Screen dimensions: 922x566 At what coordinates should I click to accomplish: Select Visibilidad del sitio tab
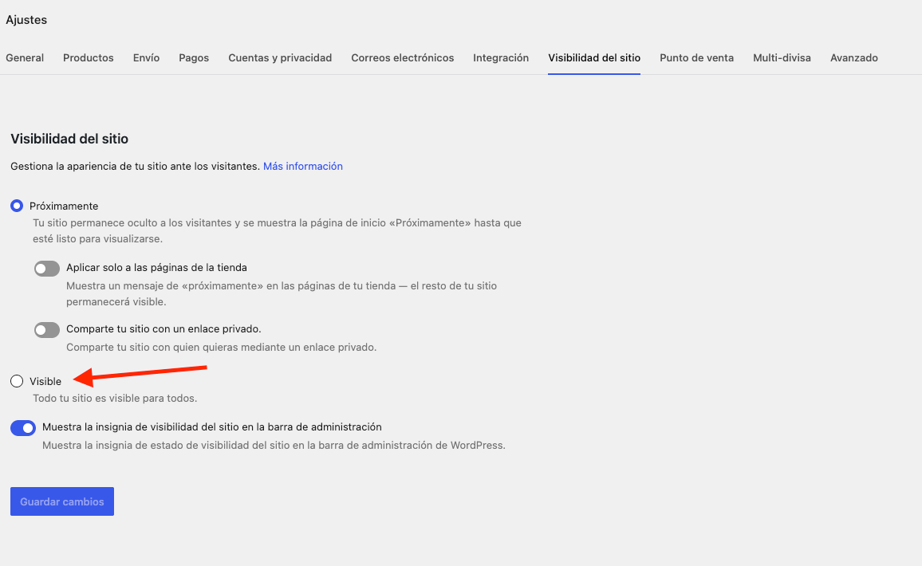594,57
